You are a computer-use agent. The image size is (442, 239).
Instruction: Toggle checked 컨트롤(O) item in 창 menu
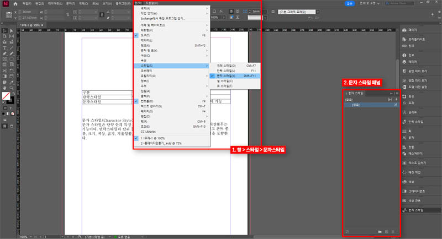pyautogui.click(x=172, y=101)
